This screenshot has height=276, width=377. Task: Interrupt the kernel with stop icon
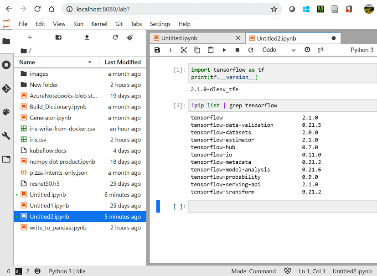[x=238, y=50]
